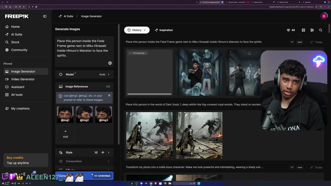Click 1:1 ratio tag on Fatal Frame row
The width and height of the screenshot is (331, 186).
tap(292, 42)
